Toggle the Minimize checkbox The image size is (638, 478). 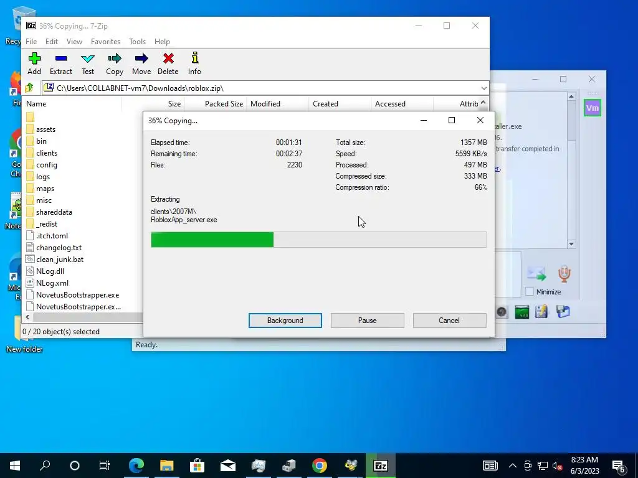click(530, 291)
